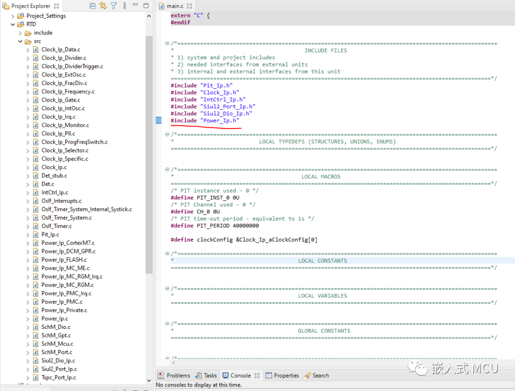Close the Console view using its X icon

point(257,376)
